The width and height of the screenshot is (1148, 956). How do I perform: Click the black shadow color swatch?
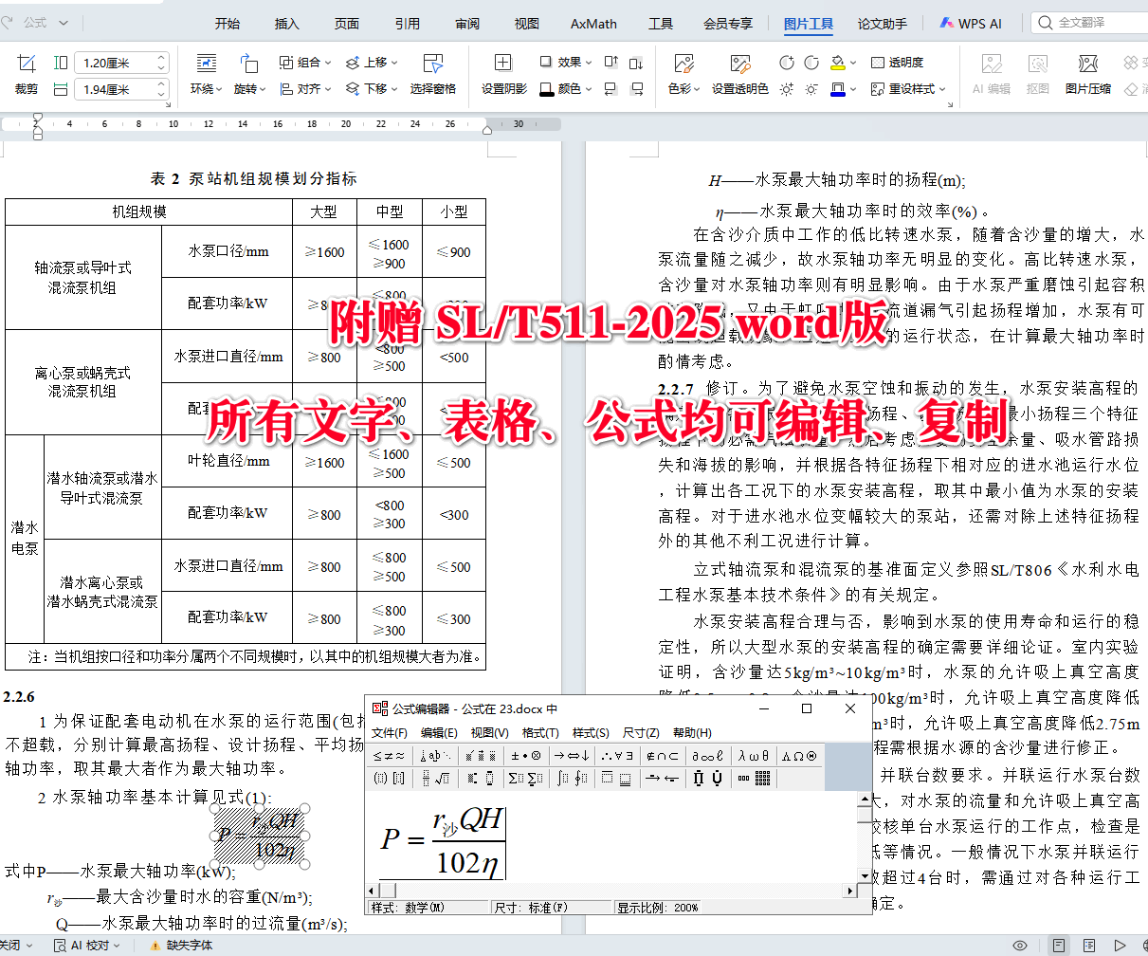pos(546,89)
